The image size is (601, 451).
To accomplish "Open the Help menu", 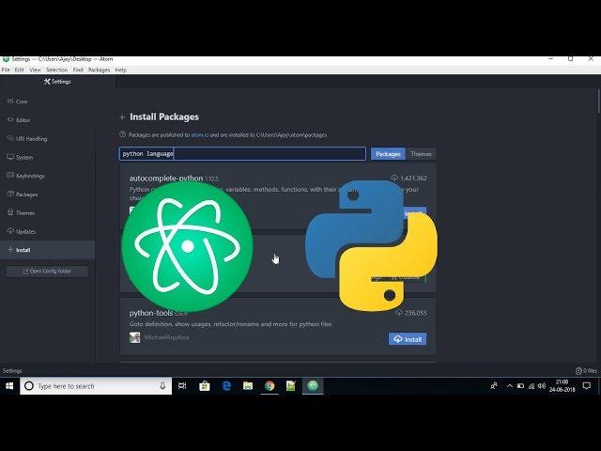I will pos(121,70).
